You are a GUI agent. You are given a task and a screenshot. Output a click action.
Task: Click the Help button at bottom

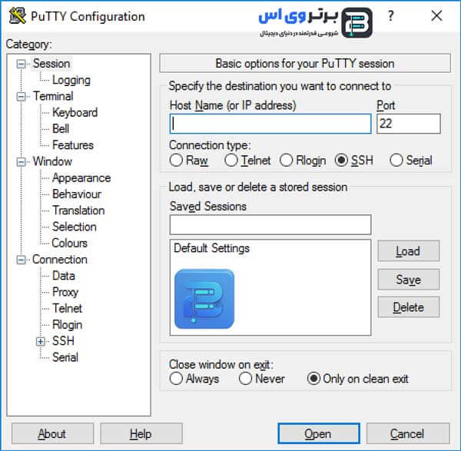pos(141,433)
